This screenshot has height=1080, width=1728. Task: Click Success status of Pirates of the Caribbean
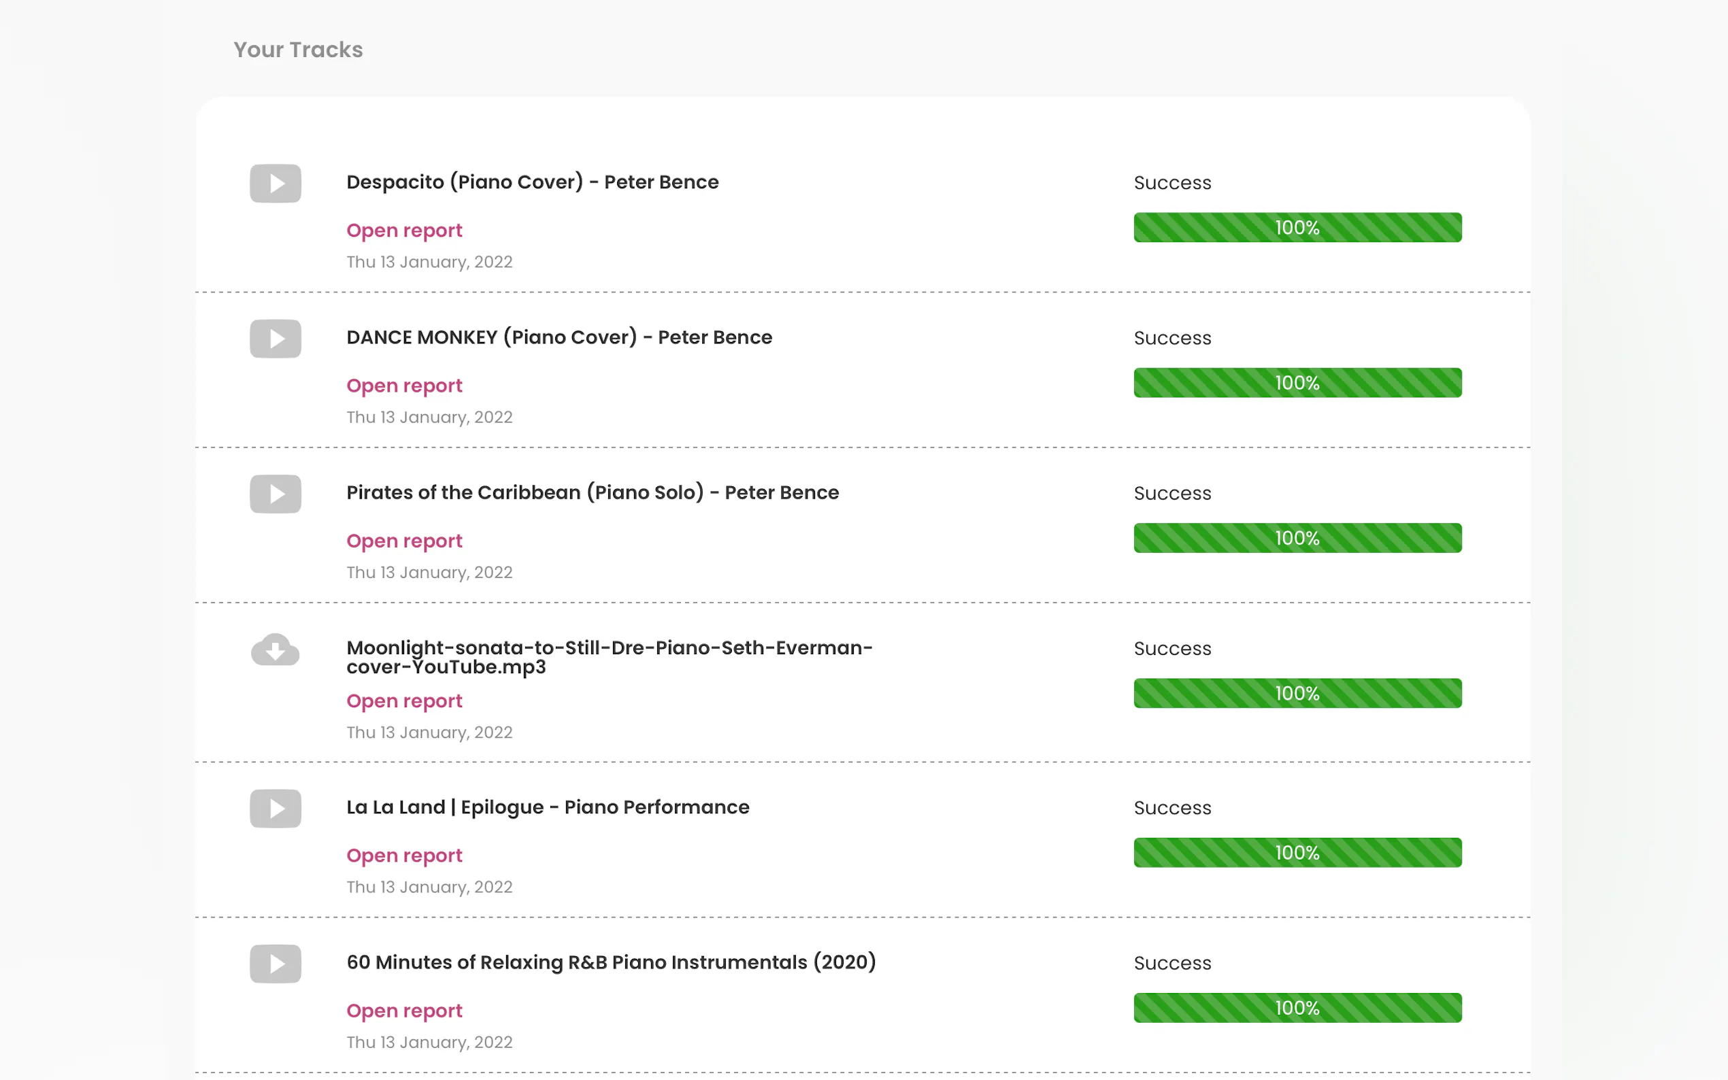point(1172,494)
